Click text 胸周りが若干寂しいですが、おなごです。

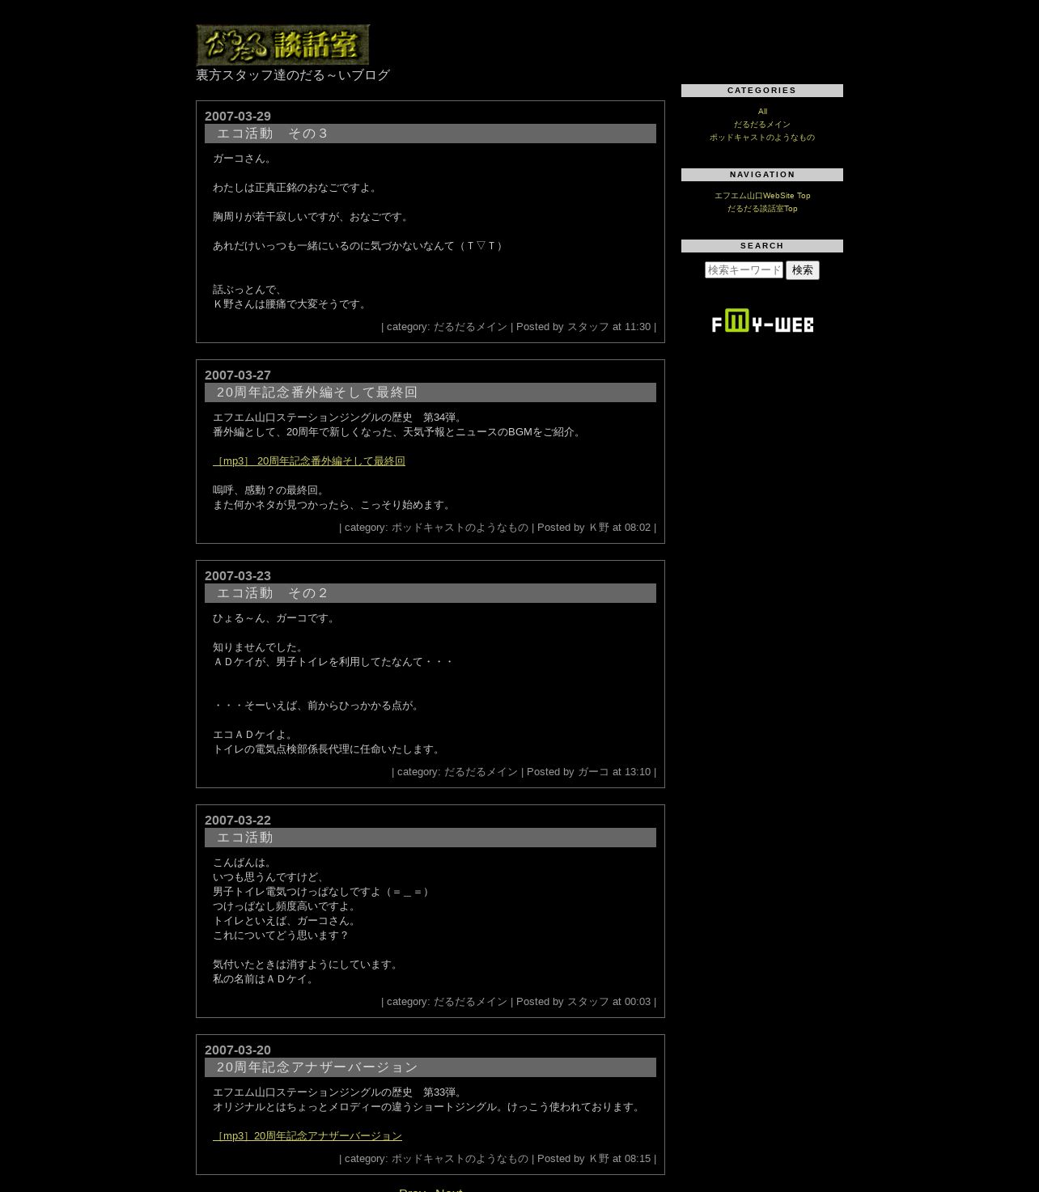[x=312, y=217]
